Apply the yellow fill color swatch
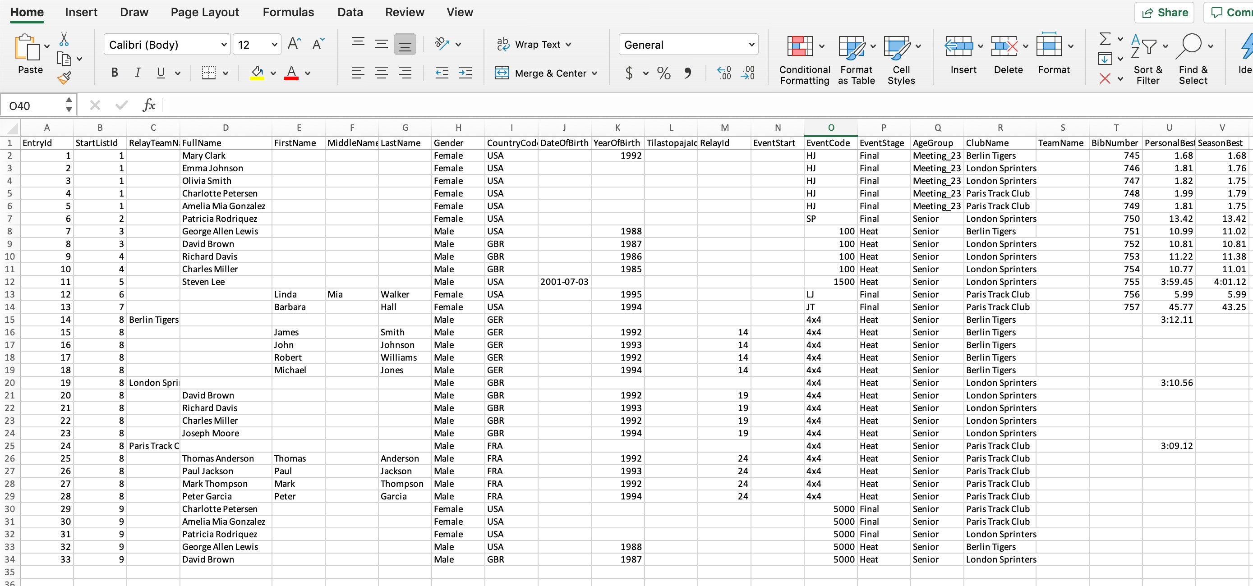Viewport: 1253px width, 586px height. (257, 73)
